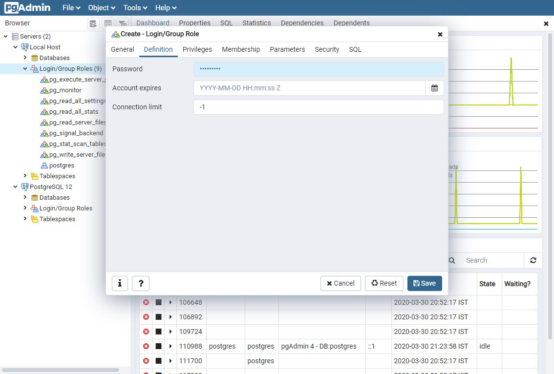Image resolution: width=554 pixels, height=374 pixels.
Task: Click the View Data grid icon
Action: coord(108,23)
